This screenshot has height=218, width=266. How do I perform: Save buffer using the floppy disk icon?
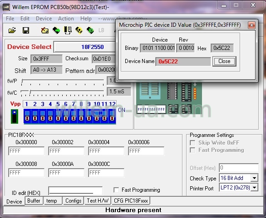[26, 30]
